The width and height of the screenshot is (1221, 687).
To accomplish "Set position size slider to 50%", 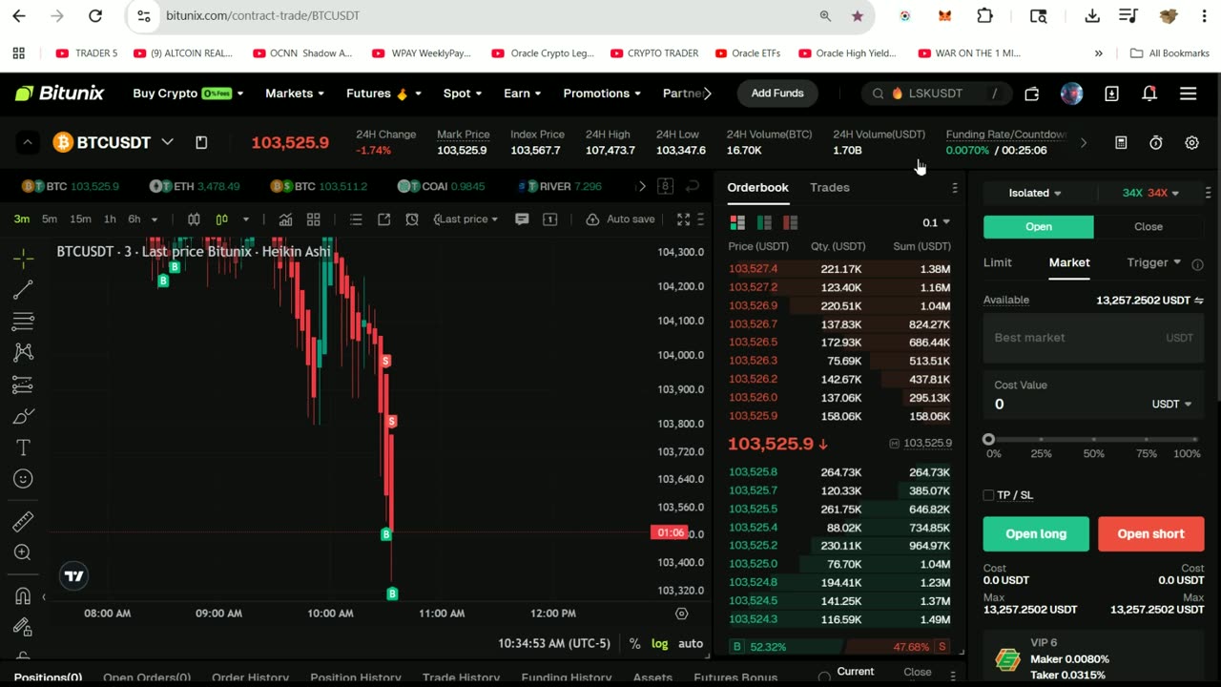I will point(1093,441).
